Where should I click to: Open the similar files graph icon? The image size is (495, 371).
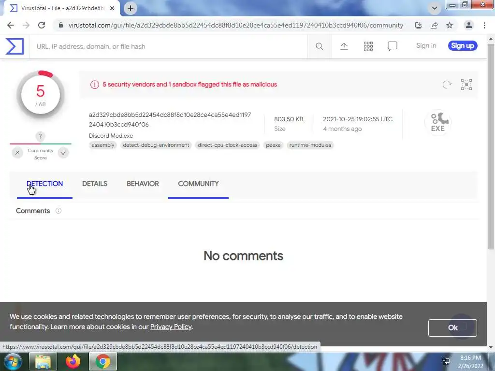pos(466,85)
